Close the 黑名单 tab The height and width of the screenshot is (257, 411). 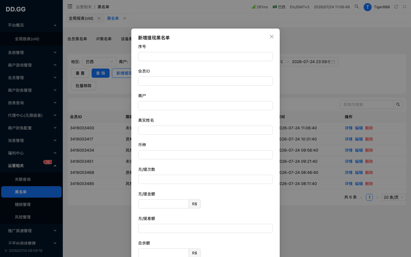point(125,18)
